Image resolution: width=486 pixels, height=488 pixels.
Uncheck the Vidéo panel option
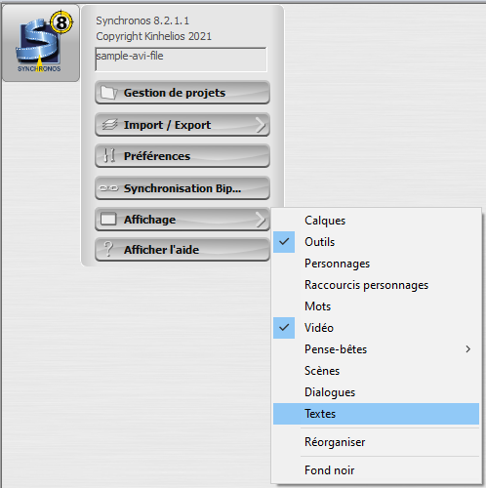tap(376, 328)
